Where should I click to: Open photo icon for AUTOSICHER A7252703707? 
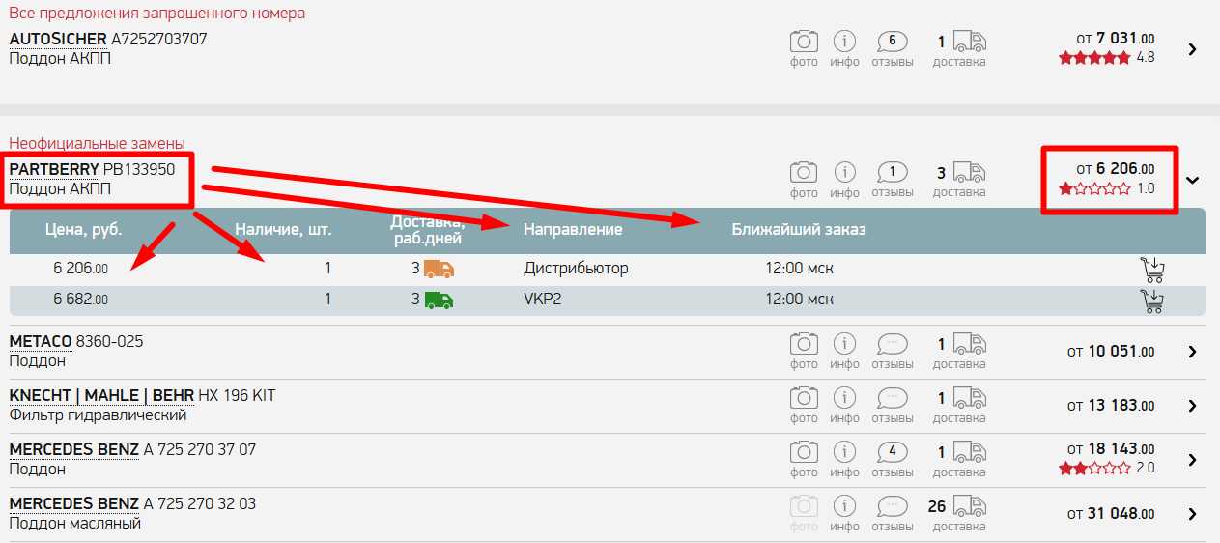[804, 42]
